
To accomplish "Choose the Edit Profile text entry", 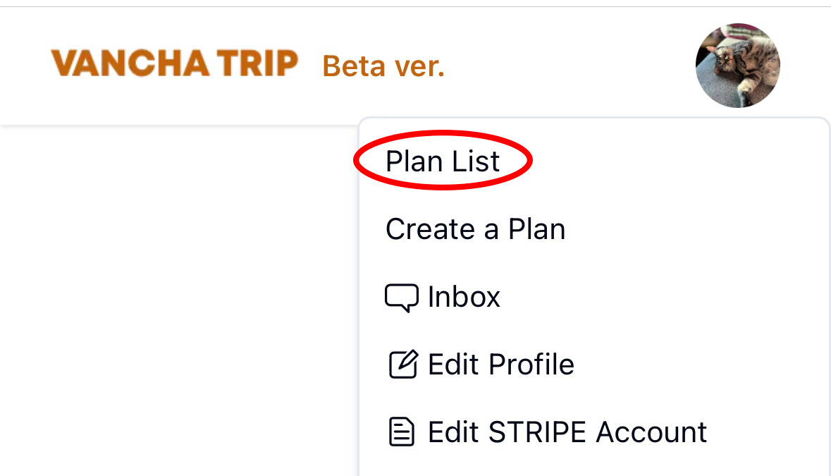I will coord(501,365).
